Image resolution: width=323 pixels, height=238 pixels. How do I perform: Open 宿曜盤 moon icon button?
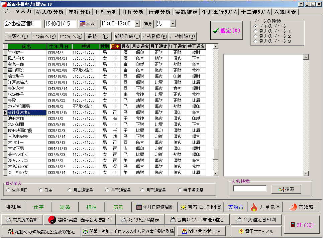coord(301,207)
